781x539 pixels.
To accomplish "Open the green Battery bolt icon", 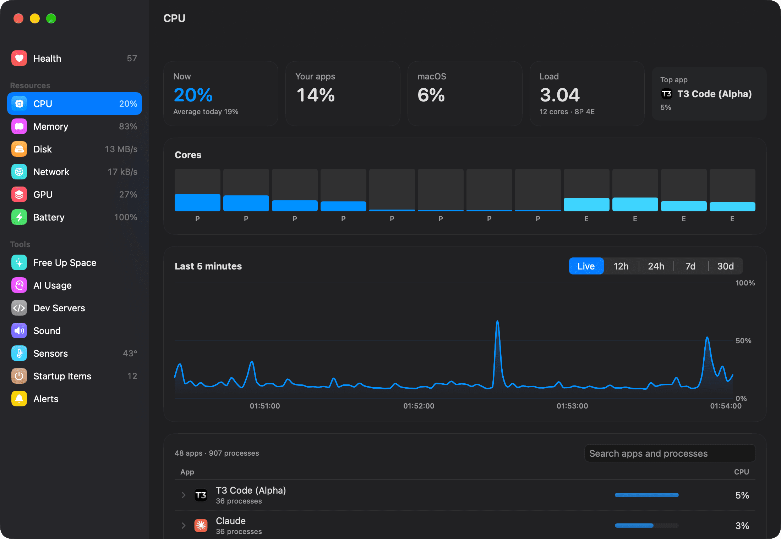I will [x=19, y=217].
